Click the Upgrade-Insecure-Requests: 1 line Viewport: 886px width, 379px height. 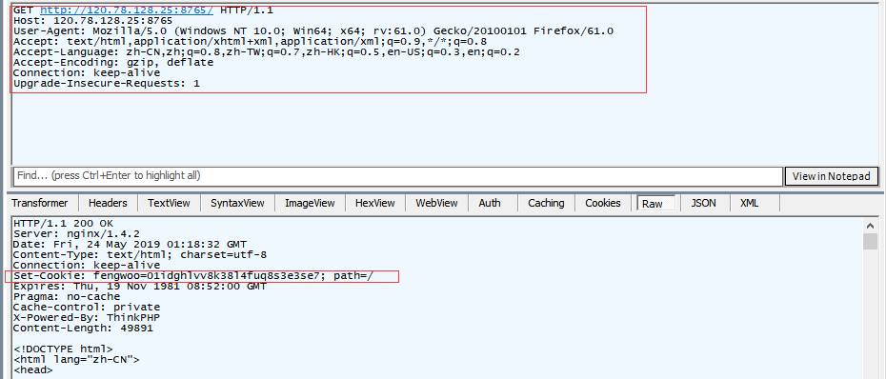click(x=107, y=83)
